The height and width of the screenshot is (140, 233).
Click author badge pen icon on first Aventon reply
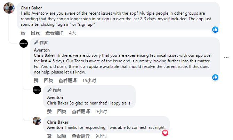point(36,43)
